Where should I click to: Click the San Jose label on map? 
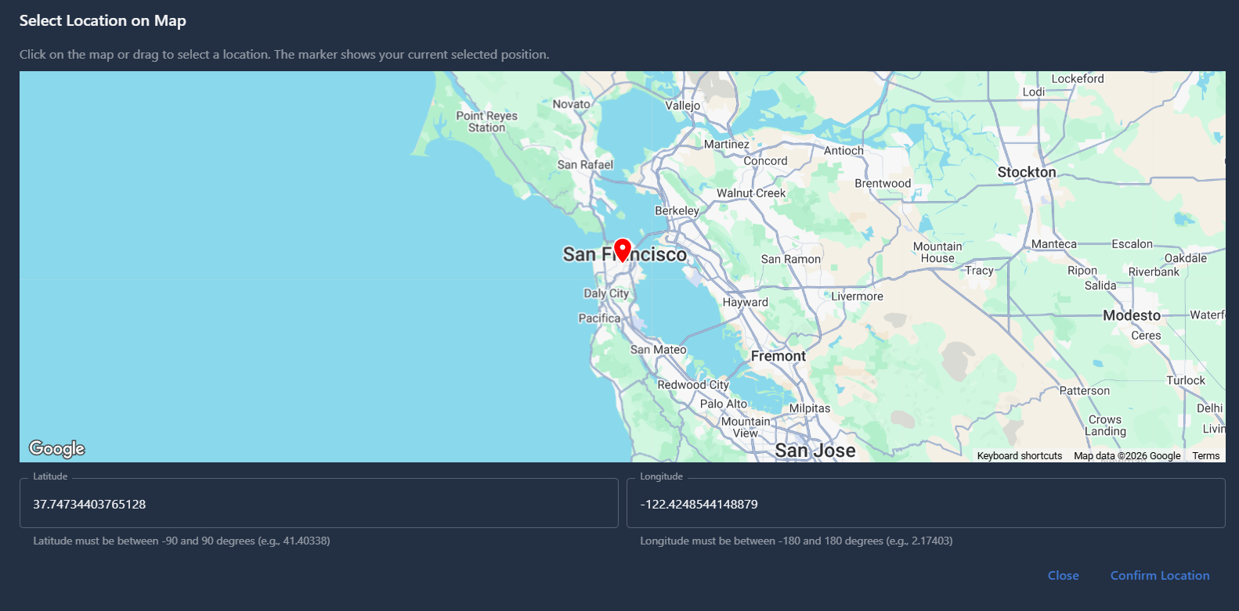click(x=815, y=451)
